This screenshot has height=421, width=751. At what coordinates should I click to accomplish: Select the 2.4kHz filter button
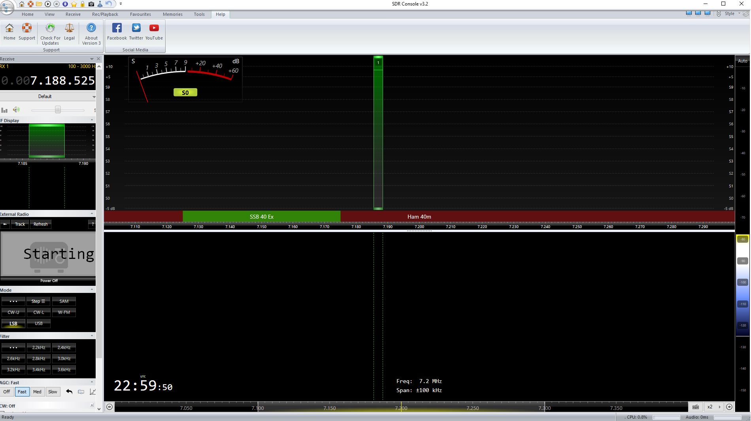tap(64, 347)
